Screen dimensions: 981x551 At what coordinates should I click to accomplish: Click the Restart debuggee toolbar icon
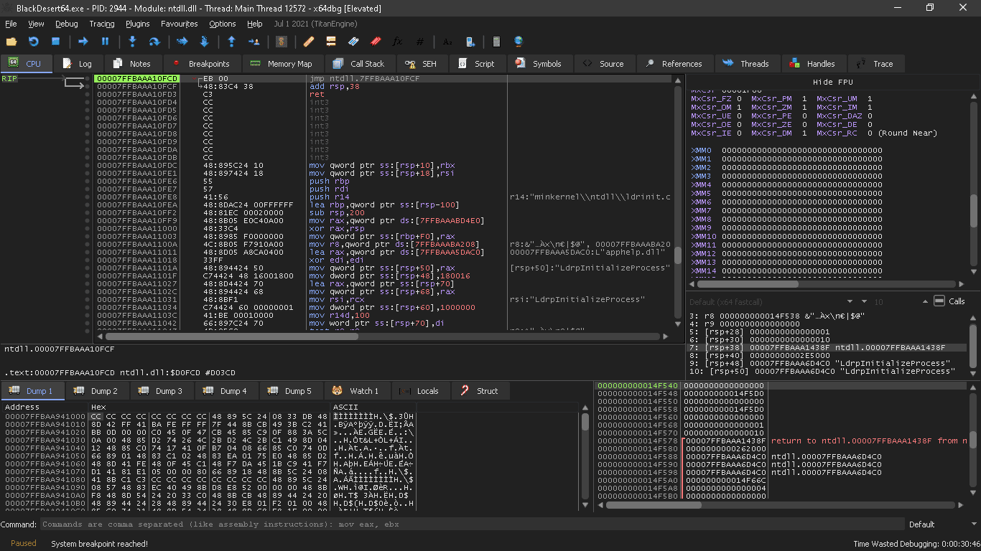point(33,42)
